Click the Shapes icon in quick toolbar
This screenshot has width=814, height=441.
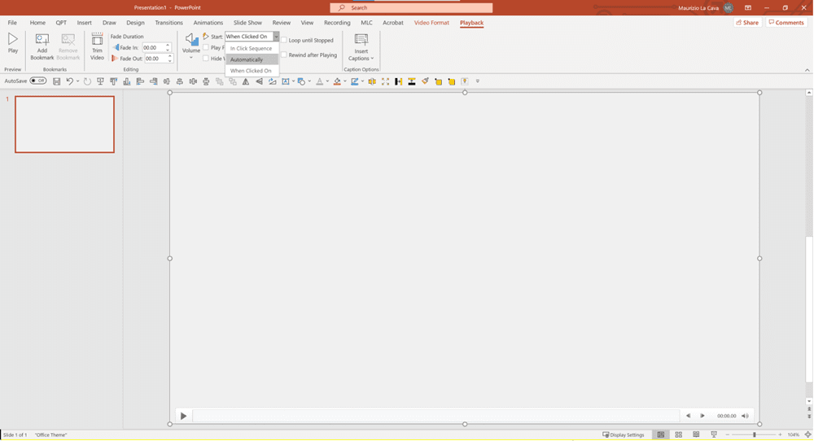click(x=301, y=81)
